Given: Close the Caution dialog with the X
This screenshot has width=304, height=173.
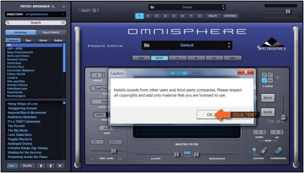Looking at the screenshot, I should coord(246,72).
